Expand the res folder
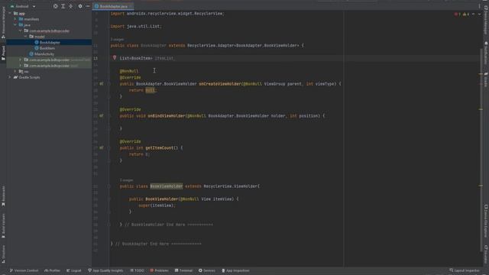The width and height of the screenshot is (489, 275). 15,71
